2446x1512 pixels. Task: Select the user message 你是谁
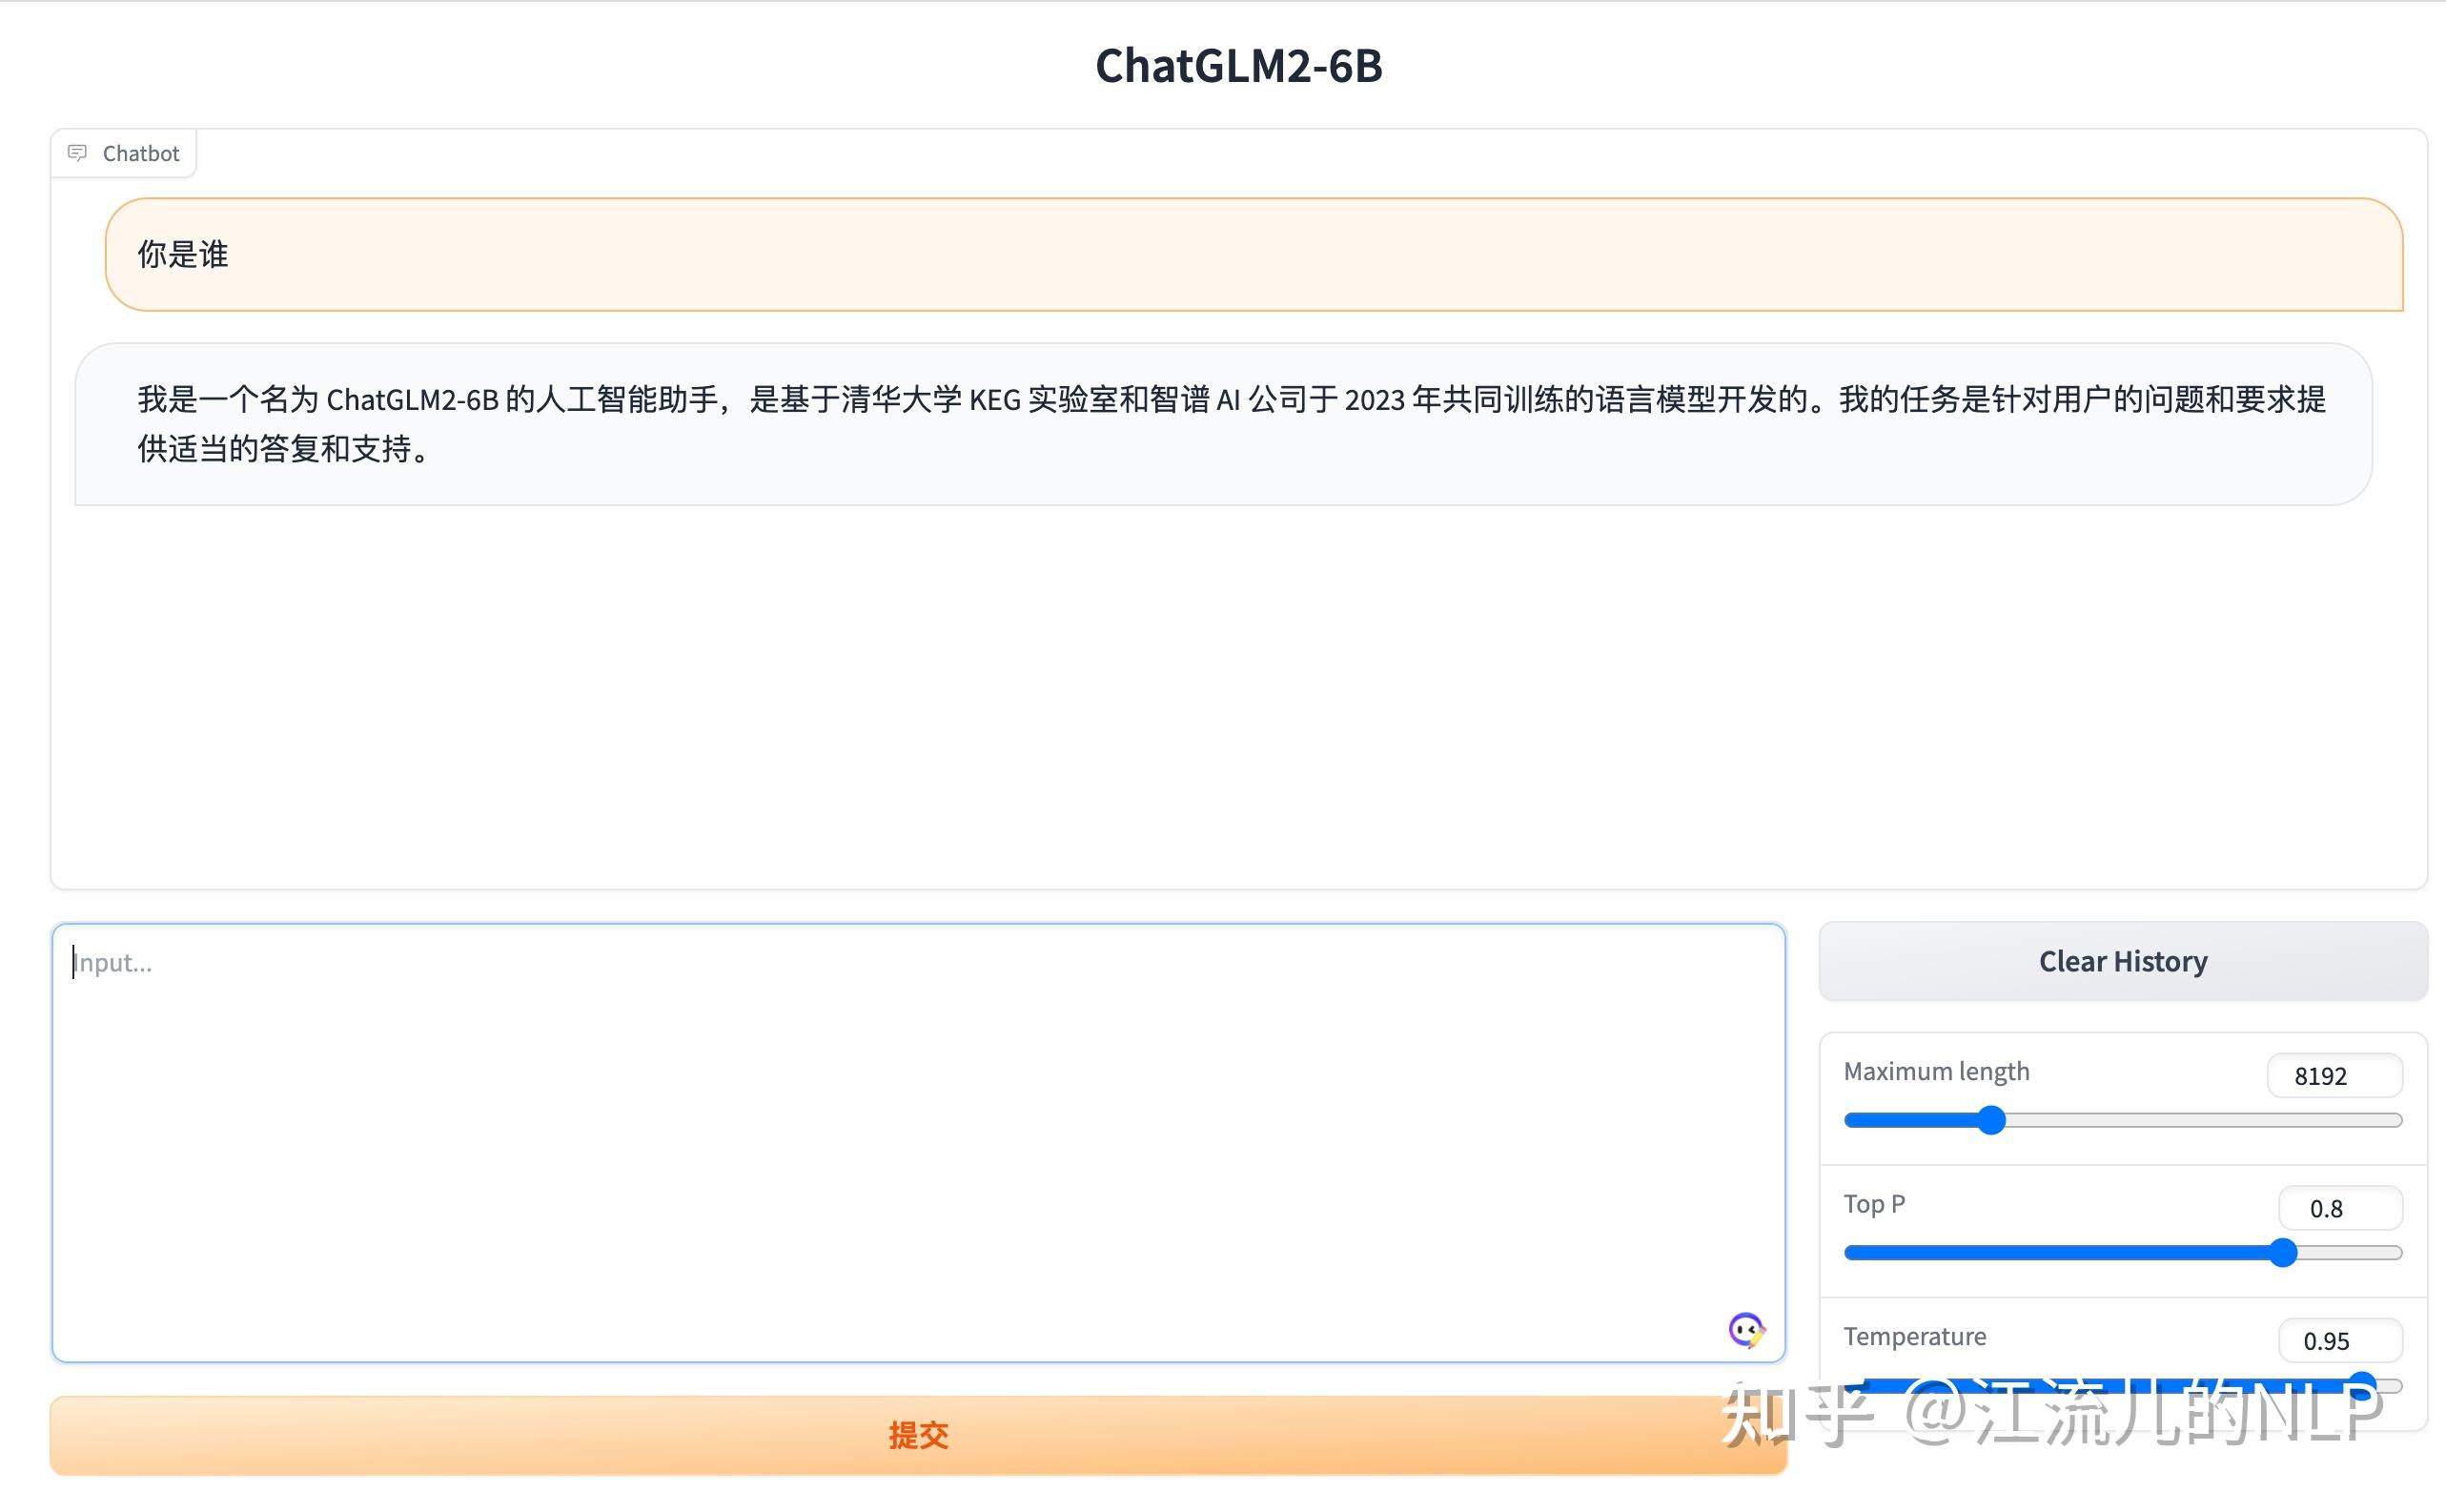pos(182,255)
